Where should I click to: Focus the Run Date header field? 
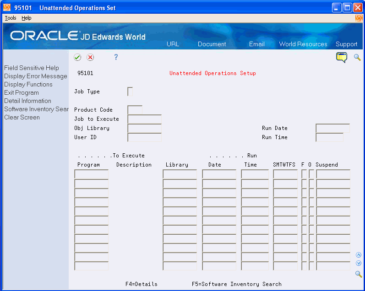point(332,128)
